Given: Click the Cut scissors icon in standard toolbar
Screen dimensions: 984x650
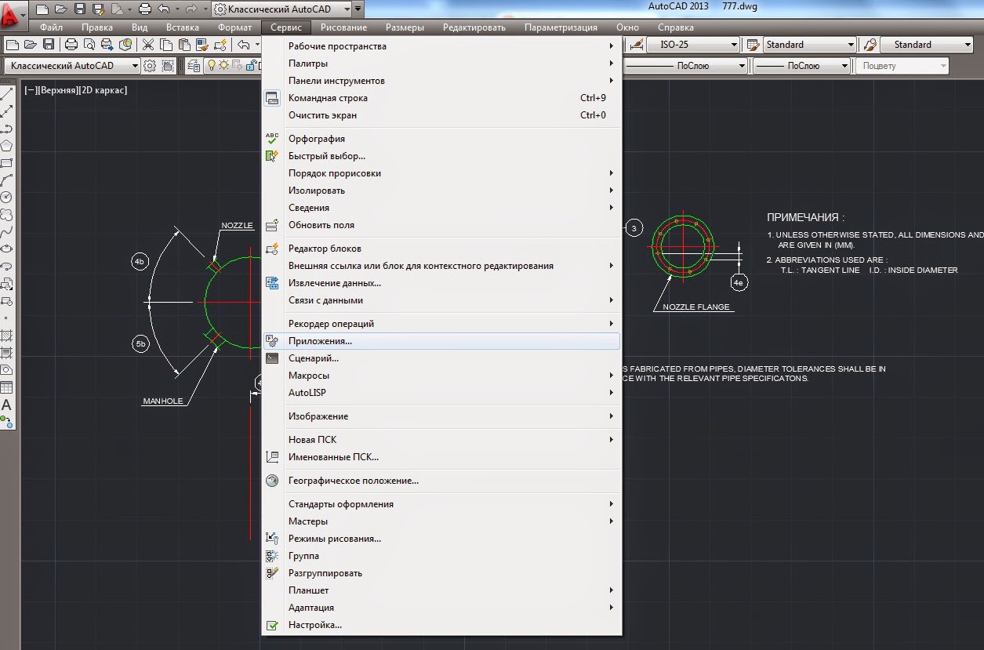Looking at the screenshot, I should tap(147, 45).
